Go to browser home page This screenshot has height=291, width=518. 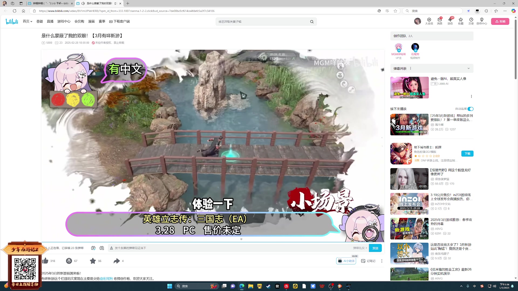click(x=23, y=11)
